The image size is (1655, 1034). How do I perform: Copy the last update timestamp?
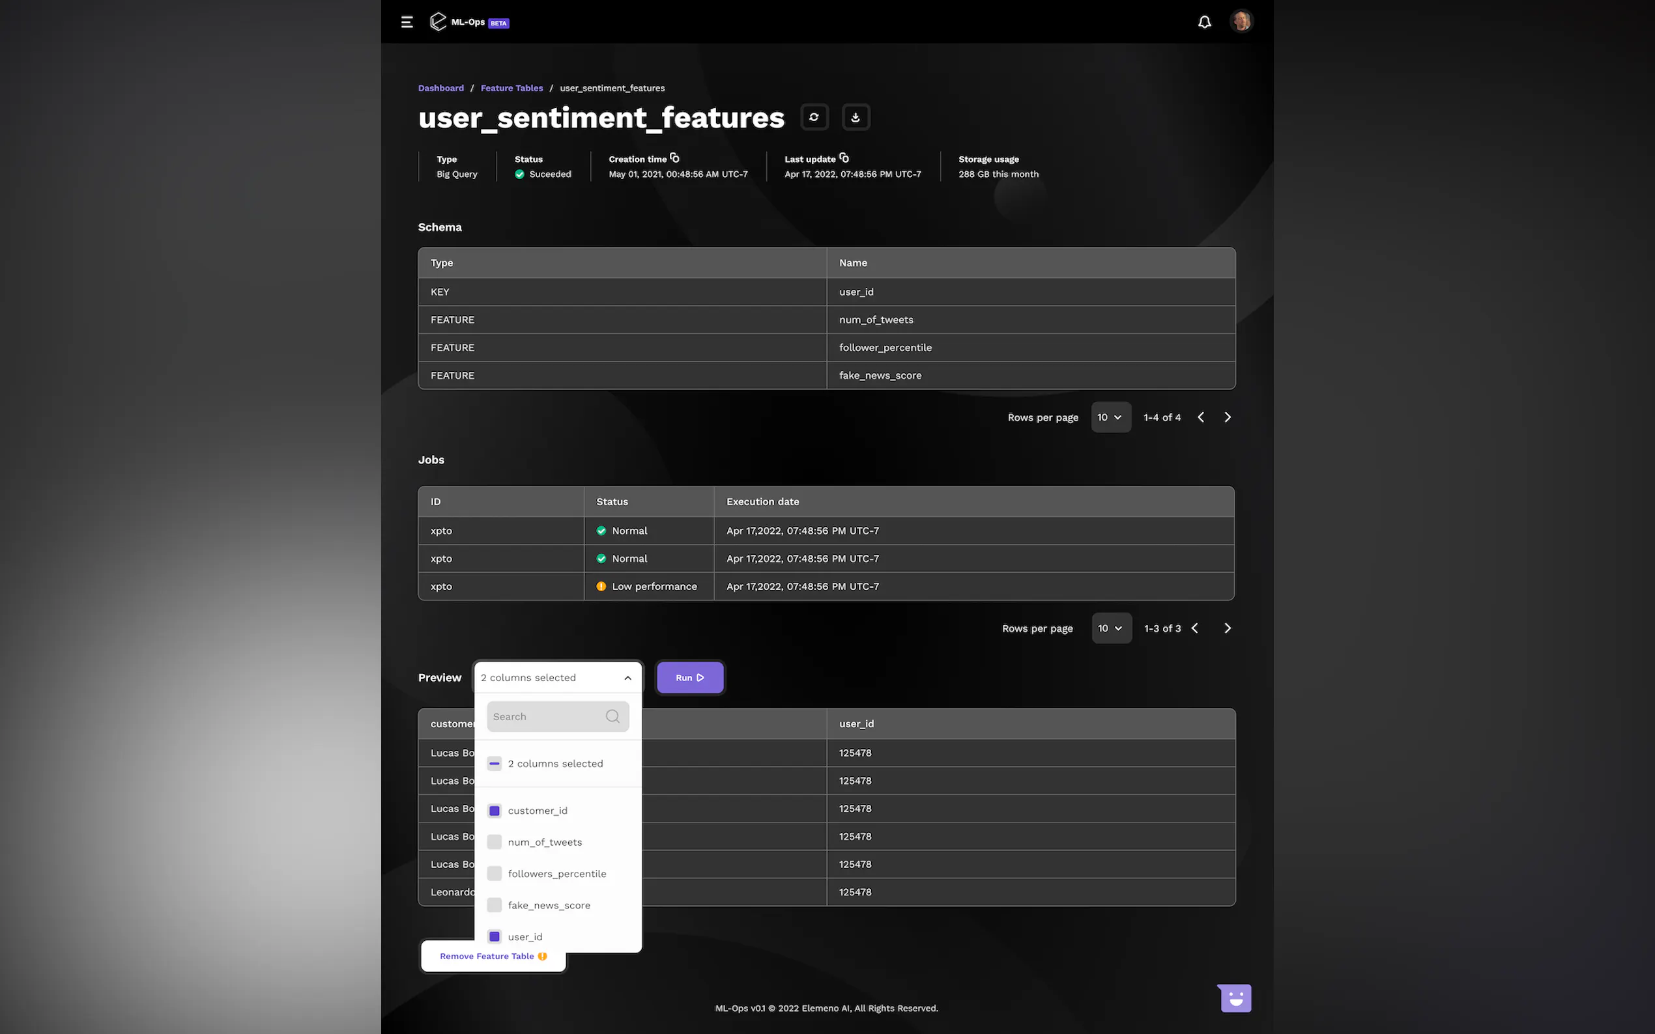point(844,158)
